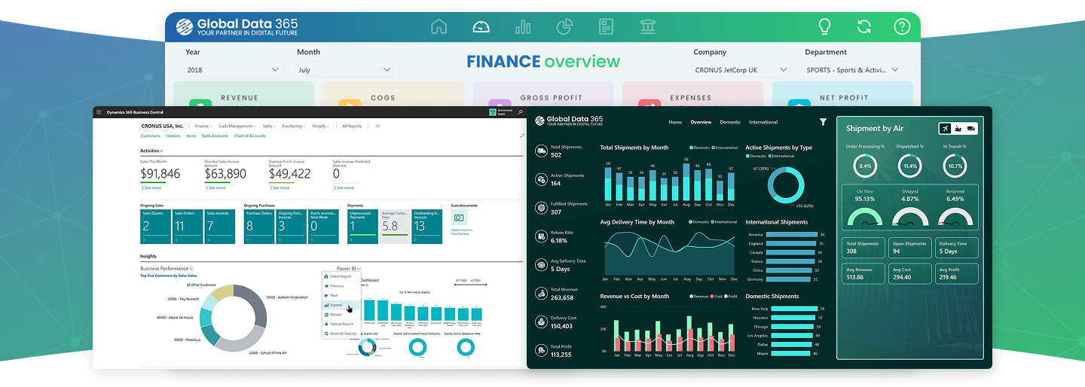Click the bank building icon in the header
This screenshot has width=1085, height=387.
point(647,27)
